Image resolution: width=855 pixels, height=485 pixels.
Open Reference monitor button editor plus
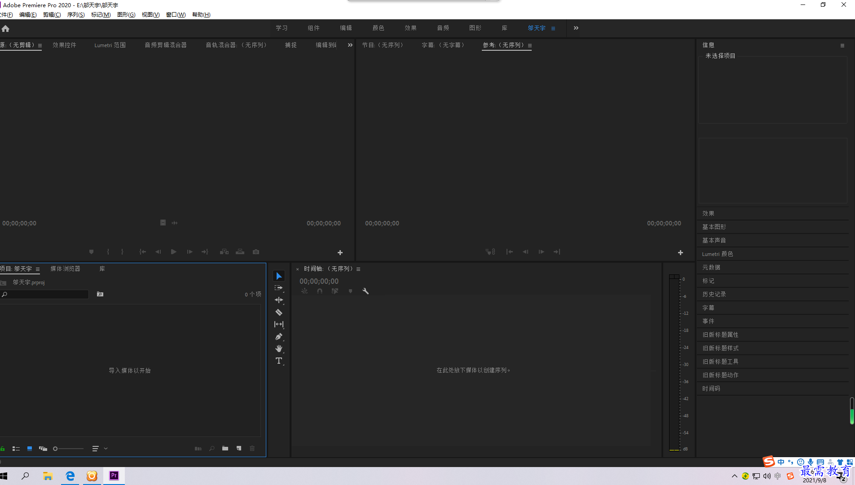(x=680, y=253)
